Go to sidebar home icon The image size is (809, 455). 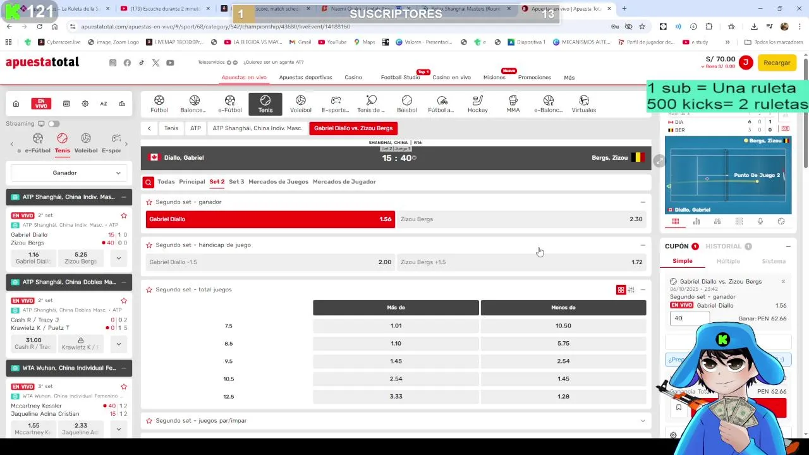click(x=16, y=104)
